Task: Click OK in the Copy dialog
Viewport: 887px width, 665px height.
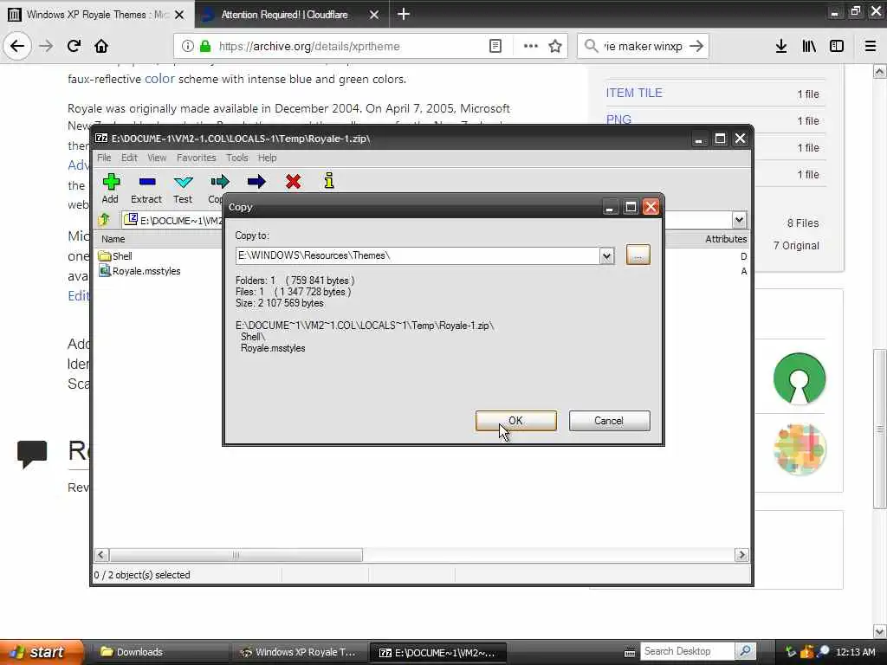Action: click(x=516, y=421)
